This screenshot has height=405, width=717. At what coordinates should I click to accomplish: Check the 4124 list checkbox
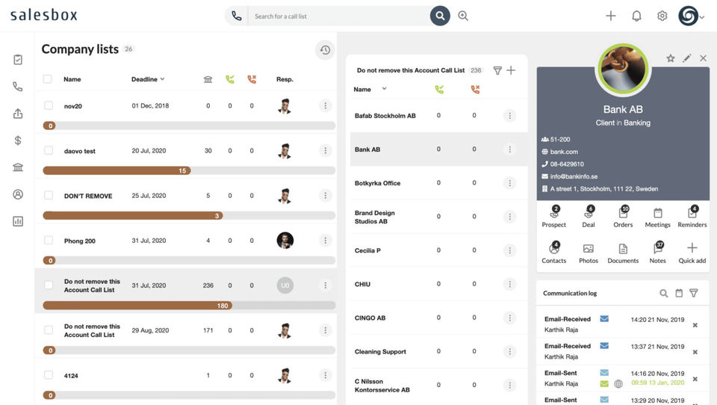tap(49, 375)
